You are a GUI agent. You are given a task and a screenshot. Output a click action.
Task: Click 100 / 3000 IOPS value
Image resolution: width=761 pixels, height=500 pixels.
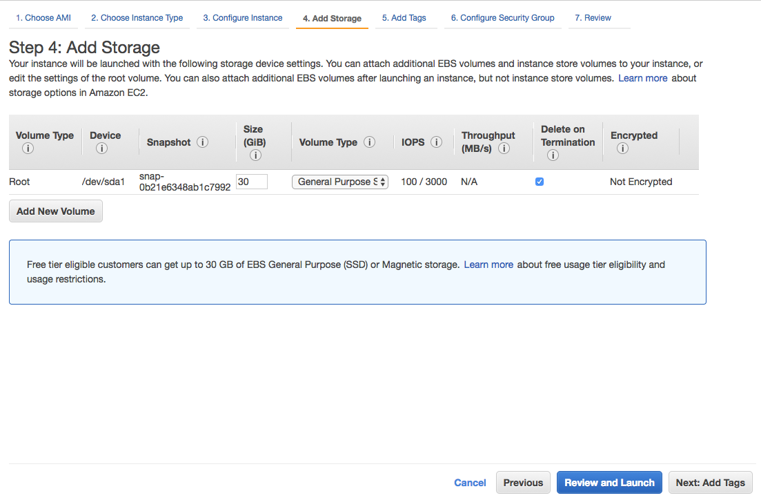point(424,182)
